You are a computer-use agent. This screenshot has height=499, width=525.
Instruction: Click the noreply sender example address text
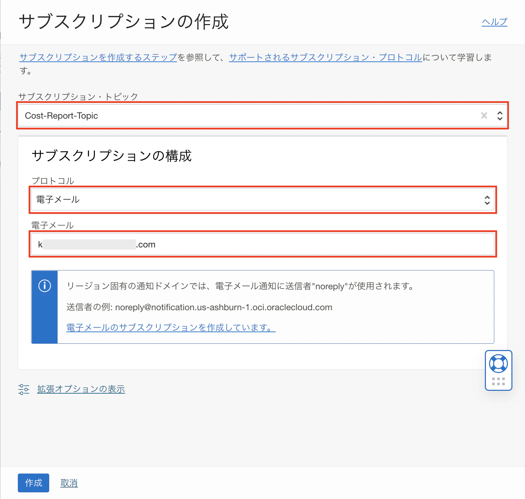coord(224,307)
